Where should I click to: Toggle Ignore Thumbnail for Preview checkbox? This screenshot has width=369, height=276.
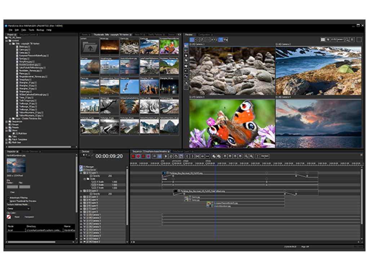[x=8, y=201]
